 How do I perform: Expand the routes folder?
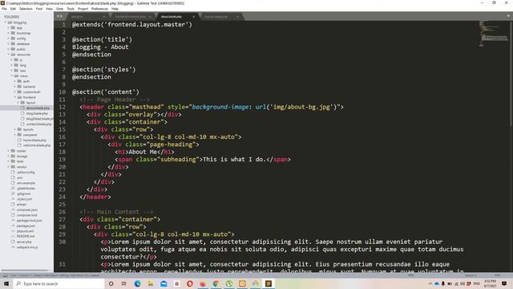(x=9, y=151)
